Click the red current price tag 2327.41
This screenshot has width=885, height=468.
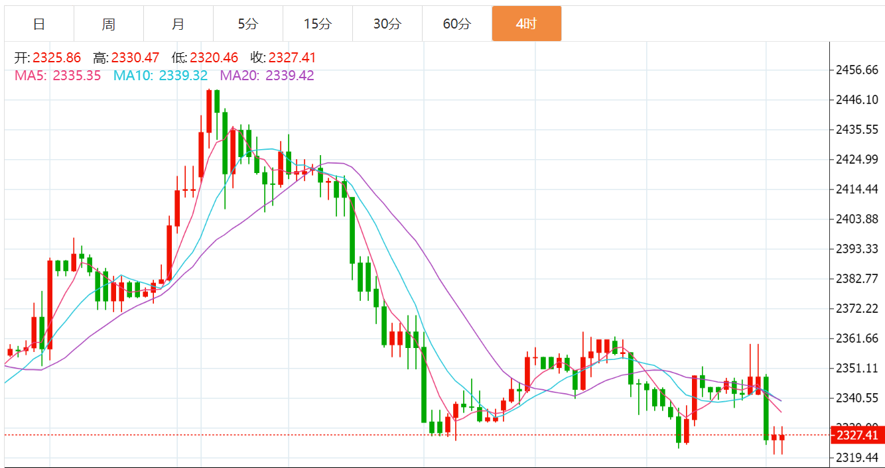click(856, 436)
